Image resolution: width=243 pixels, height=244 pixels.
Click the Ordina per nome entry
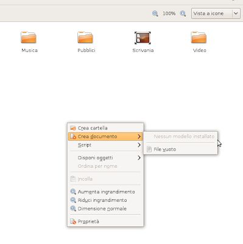coord(105,166)
